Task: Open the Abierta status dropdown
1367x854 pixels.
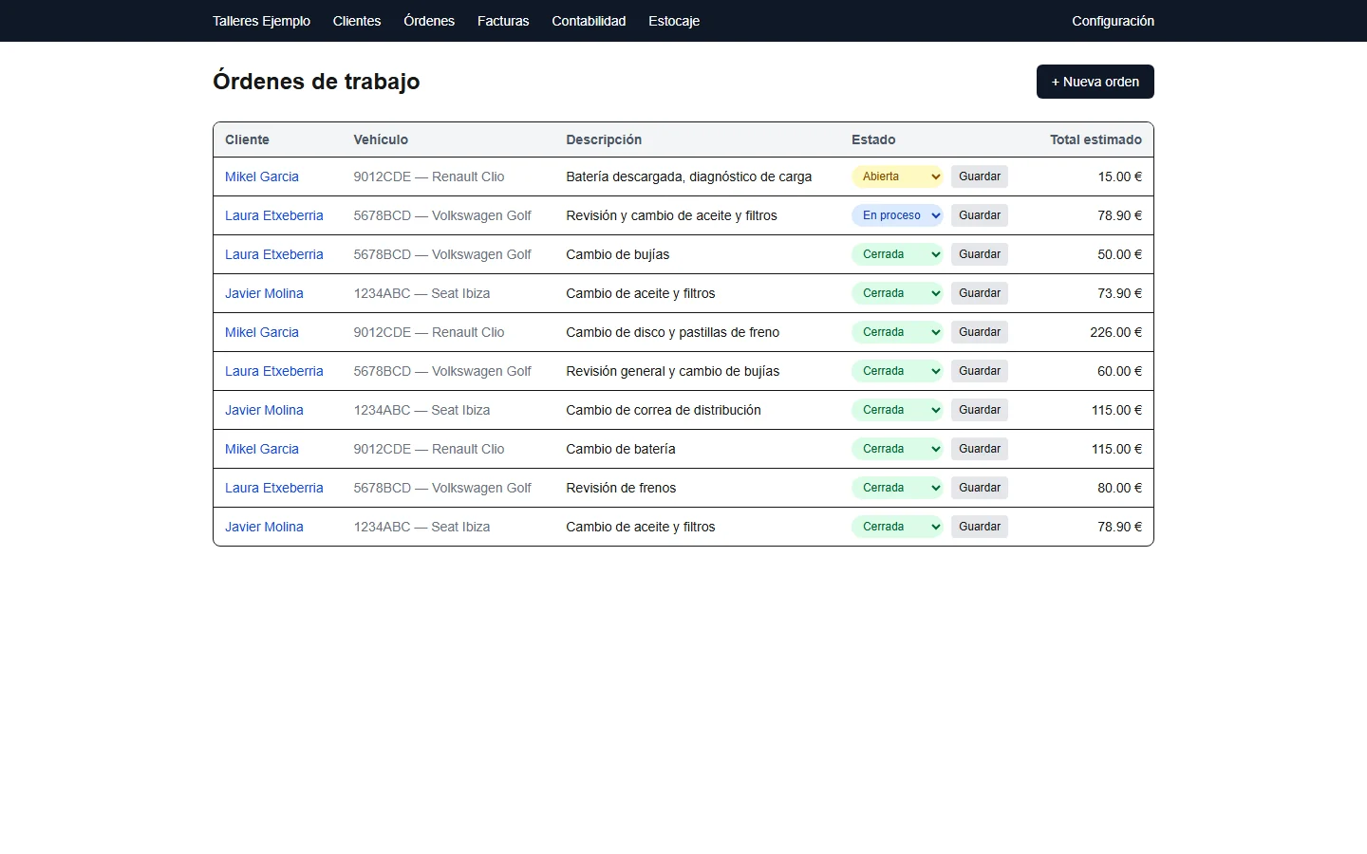Action: (x=897, y=176)
